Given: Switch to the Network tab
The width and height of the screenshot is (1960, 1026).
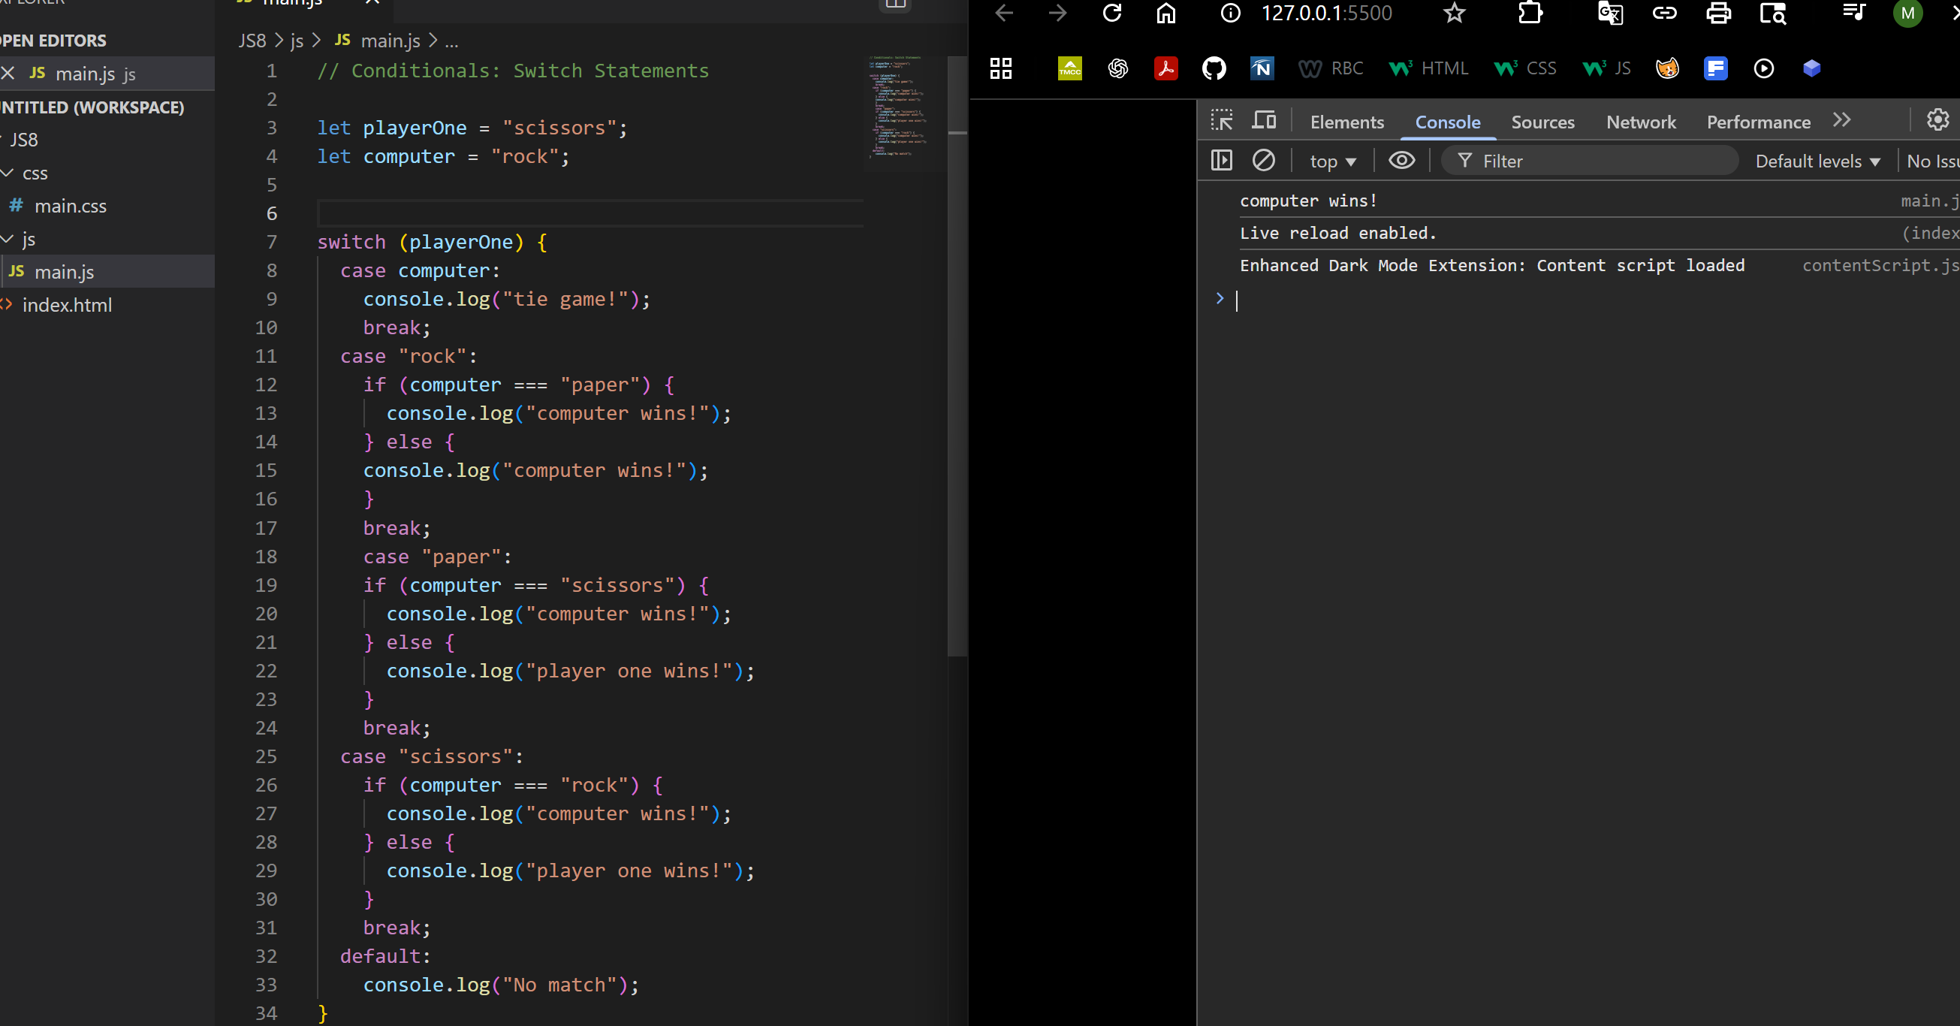Looking at the screenshot, I should pyautogui.click(x=1640, y=122).
